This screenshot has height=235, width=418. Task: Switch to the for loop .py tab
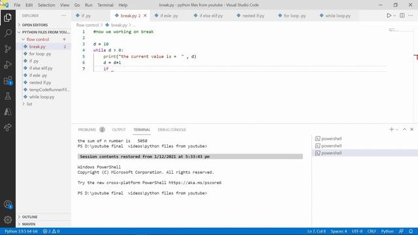295,16
